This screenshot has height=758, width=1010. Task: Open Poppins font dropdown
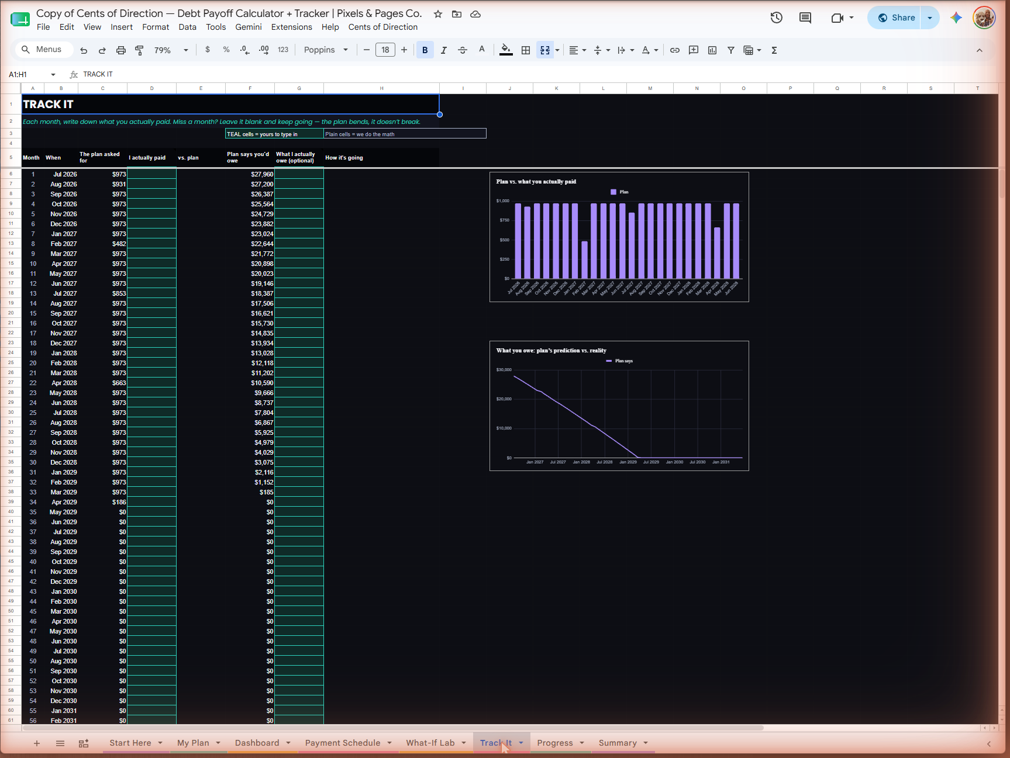[326, 50]
